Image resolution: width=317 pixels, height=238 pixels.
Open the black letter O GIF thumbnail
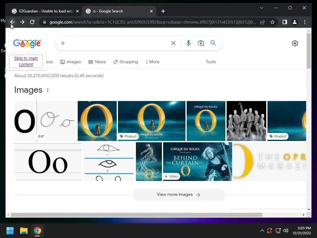point(46,121)
